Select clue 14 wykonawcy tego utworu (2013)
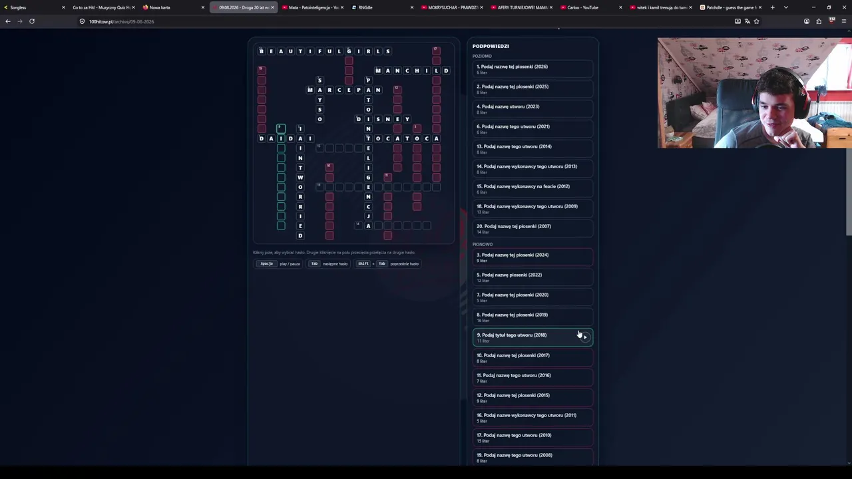Screen dimensions: 852x479 pyautogui.click(x=532, y=168)
